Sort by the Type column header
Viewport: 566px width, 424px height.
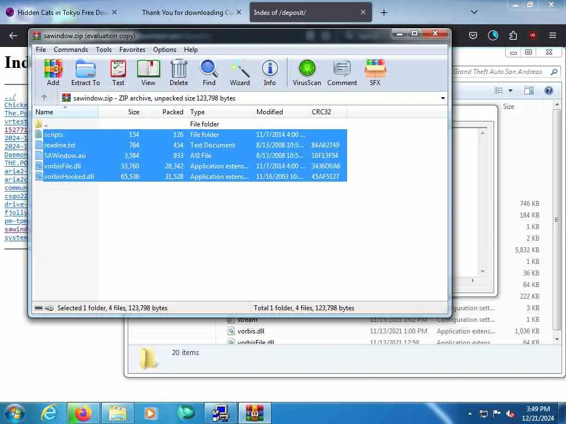click(x=220, y=112)
